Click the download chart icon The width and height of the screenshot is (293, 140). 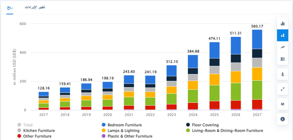282,74
